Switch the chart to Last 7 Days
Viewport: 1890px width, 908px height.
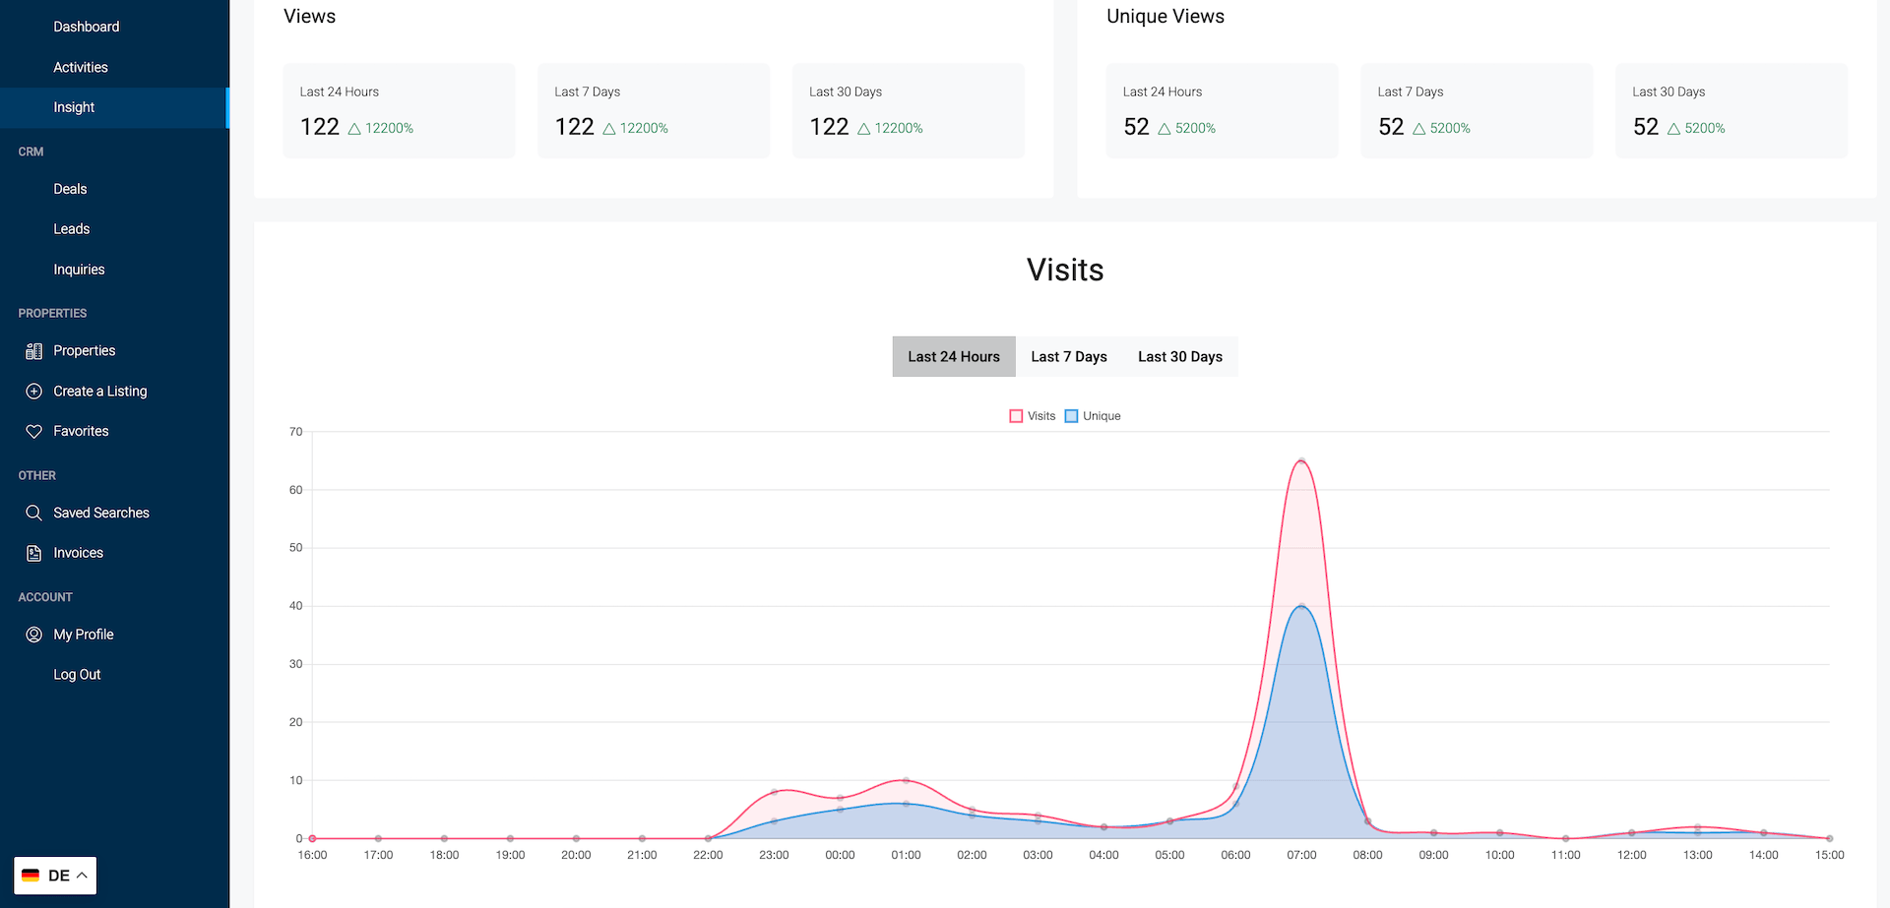coord(1069,357)
